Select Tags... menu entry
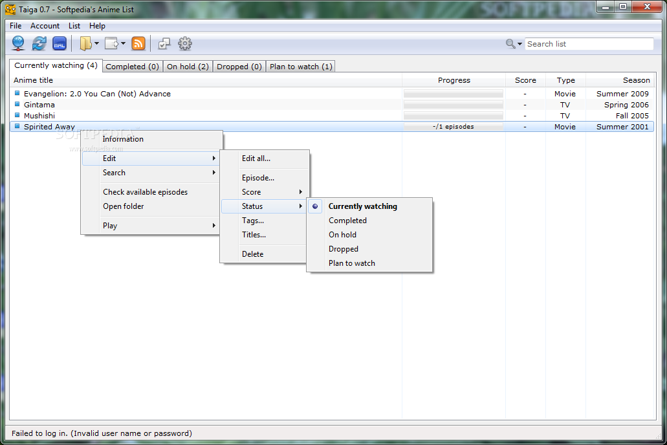Image resolution: width=667 pixels, height=445 pixels. coord(264,221)
